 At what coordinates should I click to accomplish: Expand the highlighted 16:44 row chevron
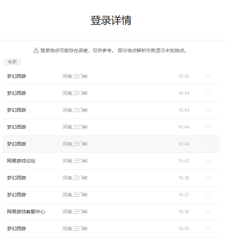click(x=208, y=144)
